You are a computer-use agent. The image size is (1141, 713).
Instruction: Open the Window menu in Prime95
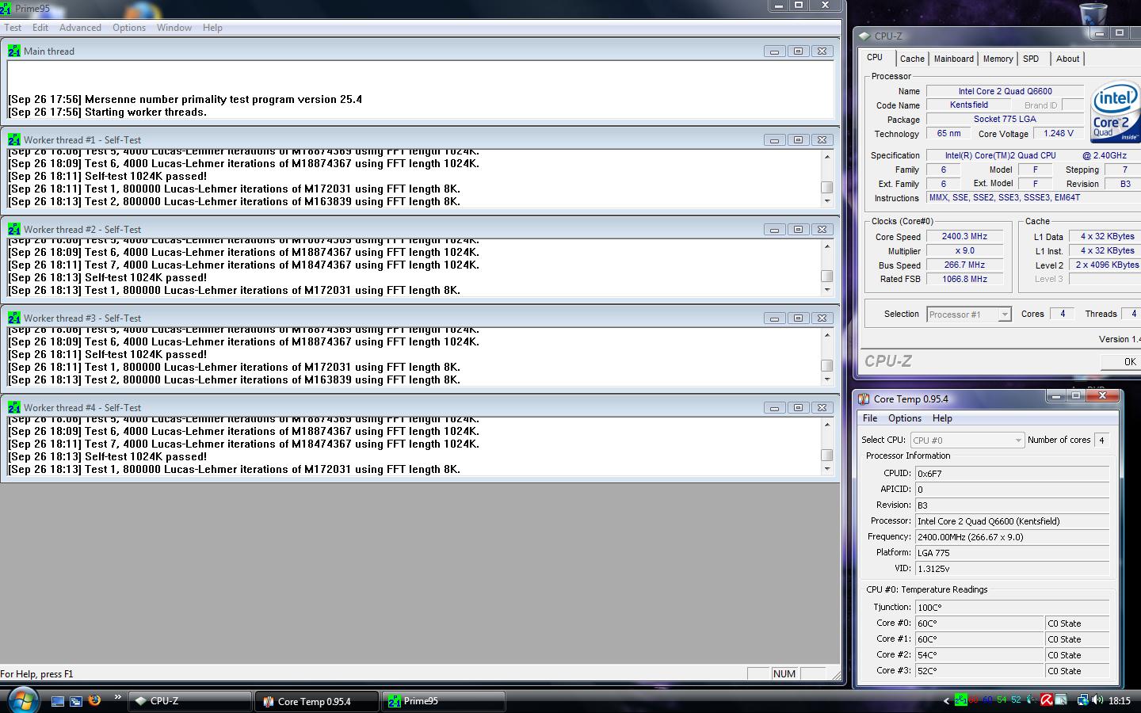[174, 27]
